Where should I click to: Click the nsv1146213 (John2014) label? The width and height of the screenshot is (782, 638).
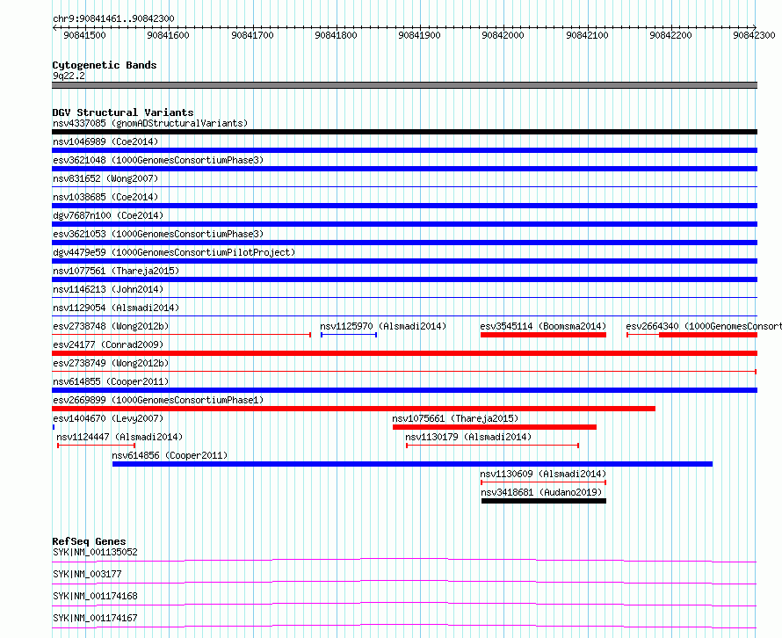click(108, 289)
